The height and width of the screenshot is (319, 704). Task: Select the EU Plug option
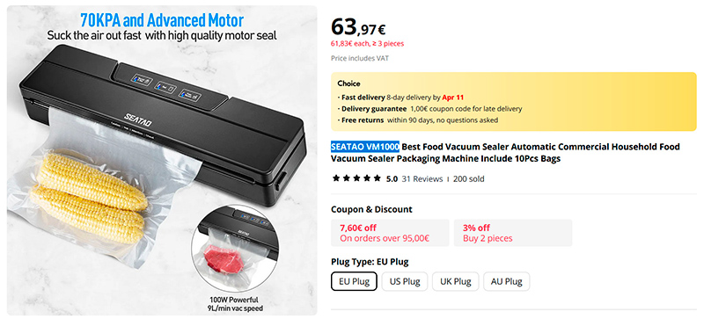[354, 281]
